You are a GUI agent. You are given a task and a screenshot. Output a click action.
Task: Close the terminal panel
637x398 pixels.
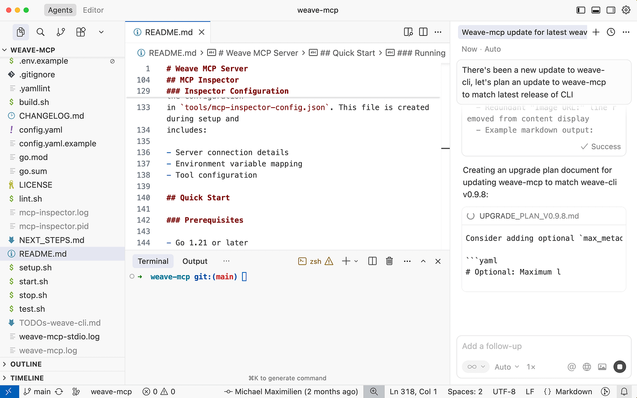click(x=438, y=261)
